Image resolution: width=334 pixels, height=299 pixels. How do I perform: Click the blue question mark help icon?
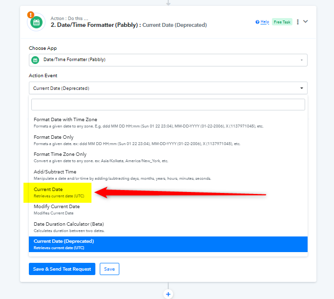click(x=257, y=22)
